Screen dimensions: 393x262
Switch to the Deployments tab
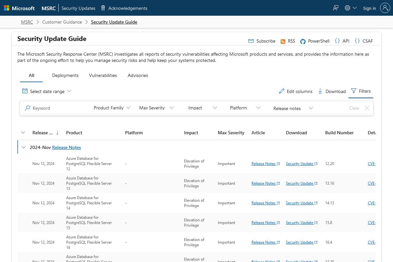click(x=65, y=75)
